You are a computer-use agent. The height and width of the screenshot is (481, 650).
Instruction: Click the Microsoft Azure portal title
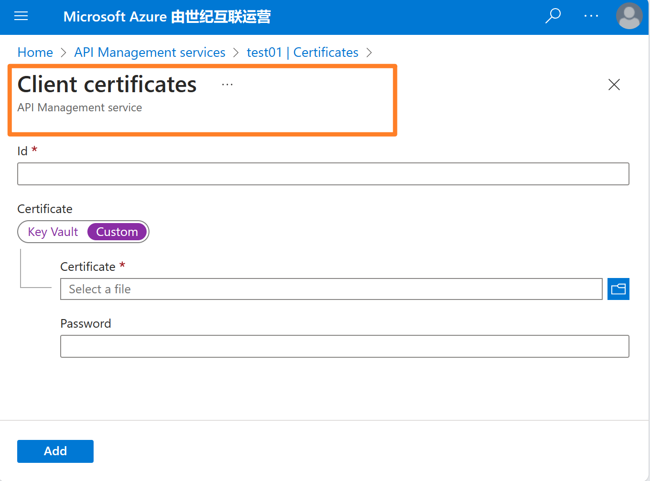167,17
